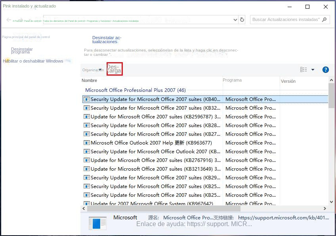Click the icon beside update KB2767916

pyautogui.click(x=86, y=160)
